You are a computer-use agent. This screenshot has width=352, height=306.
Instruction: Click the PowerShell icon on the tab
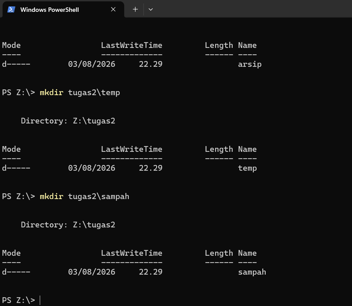point(11,9)
